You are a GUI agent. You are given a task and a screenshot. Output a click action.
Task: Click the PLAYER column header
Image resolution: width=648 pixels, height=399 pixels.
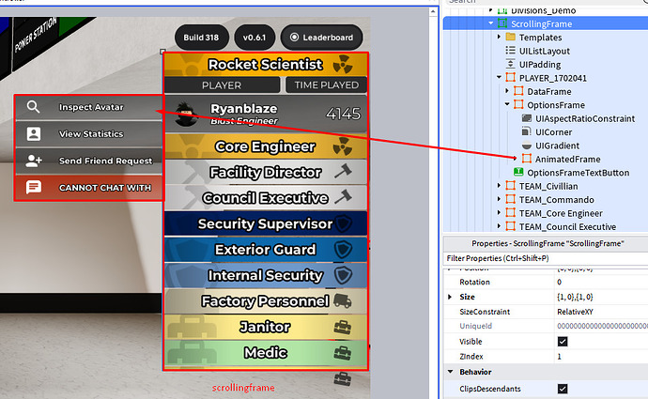pos(222,85)
